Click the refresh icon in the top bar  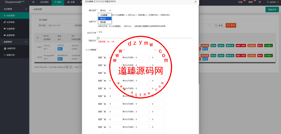pyautogui.click(x=260, y=2)
